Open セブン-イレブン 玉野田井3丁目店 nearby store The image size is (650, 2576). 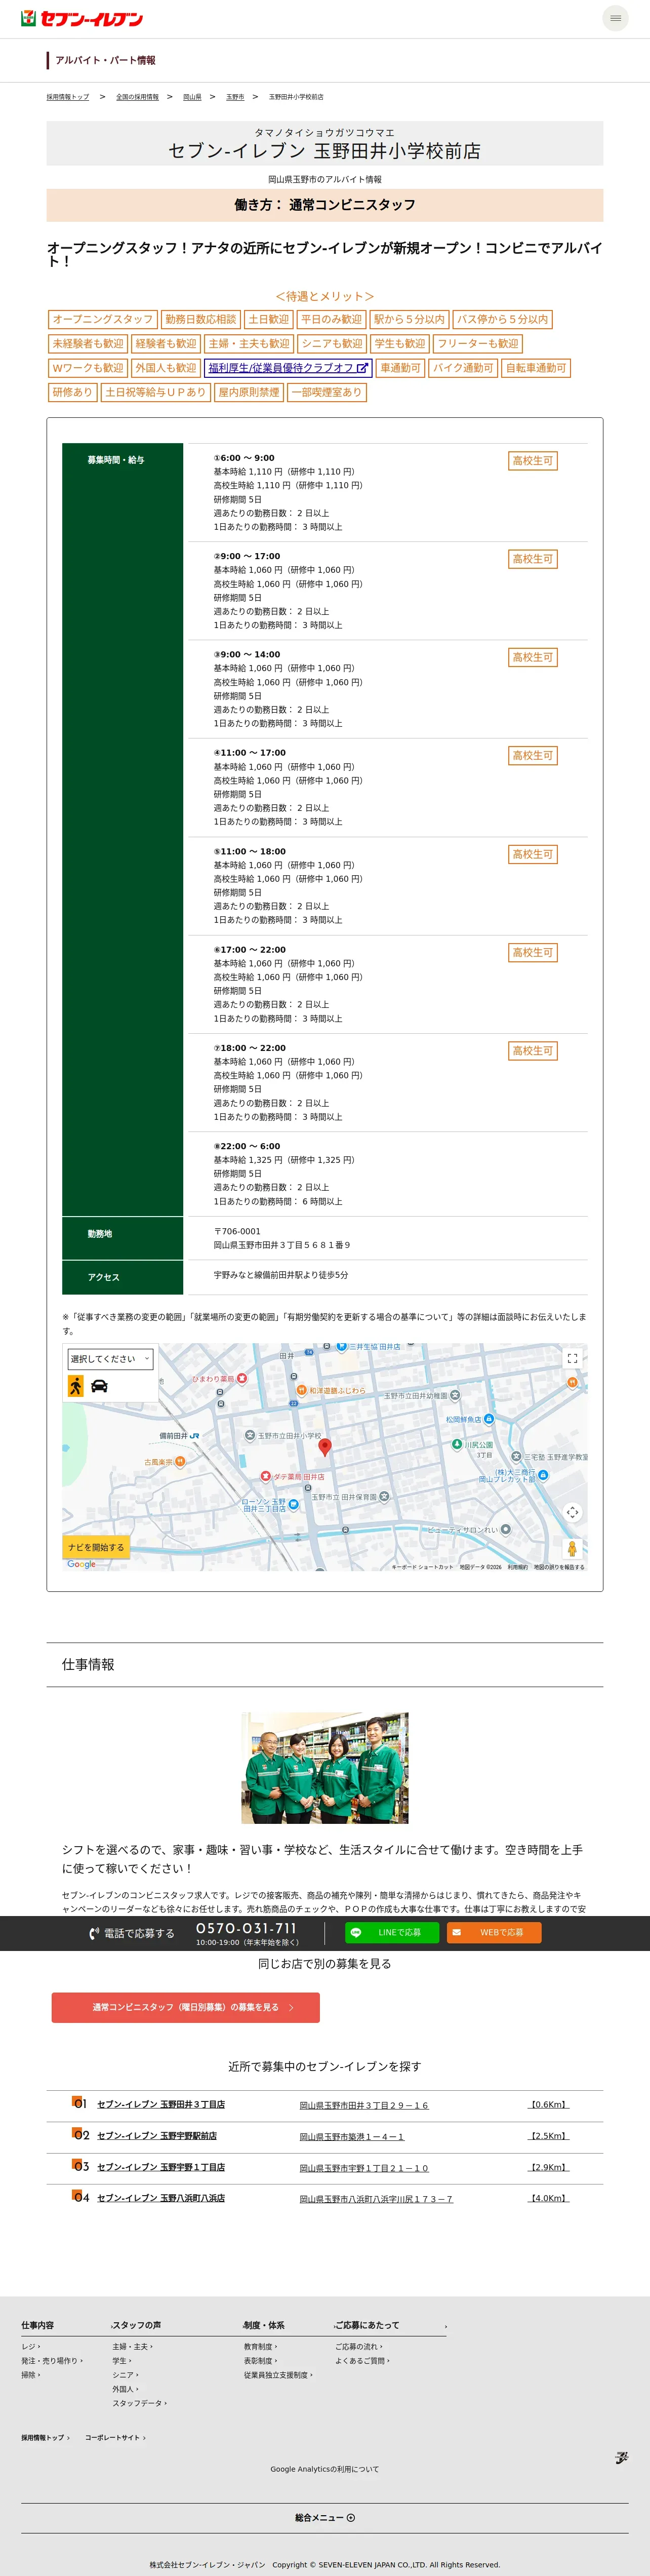pyautogui.click(x=161, y=2104)
